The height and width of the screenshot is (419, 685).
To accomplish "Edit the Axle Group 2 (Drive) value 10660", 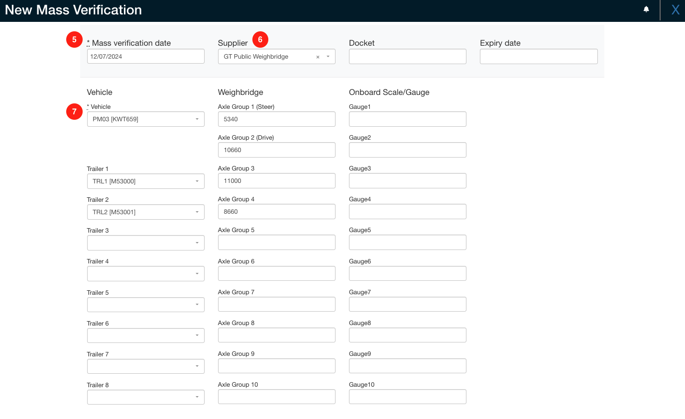I will [x=276, y=150].
